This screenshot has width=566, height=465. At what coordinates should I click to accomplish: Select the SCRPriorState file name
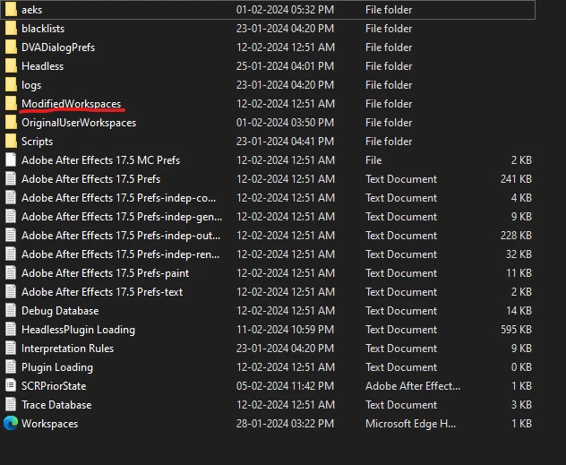54,386
